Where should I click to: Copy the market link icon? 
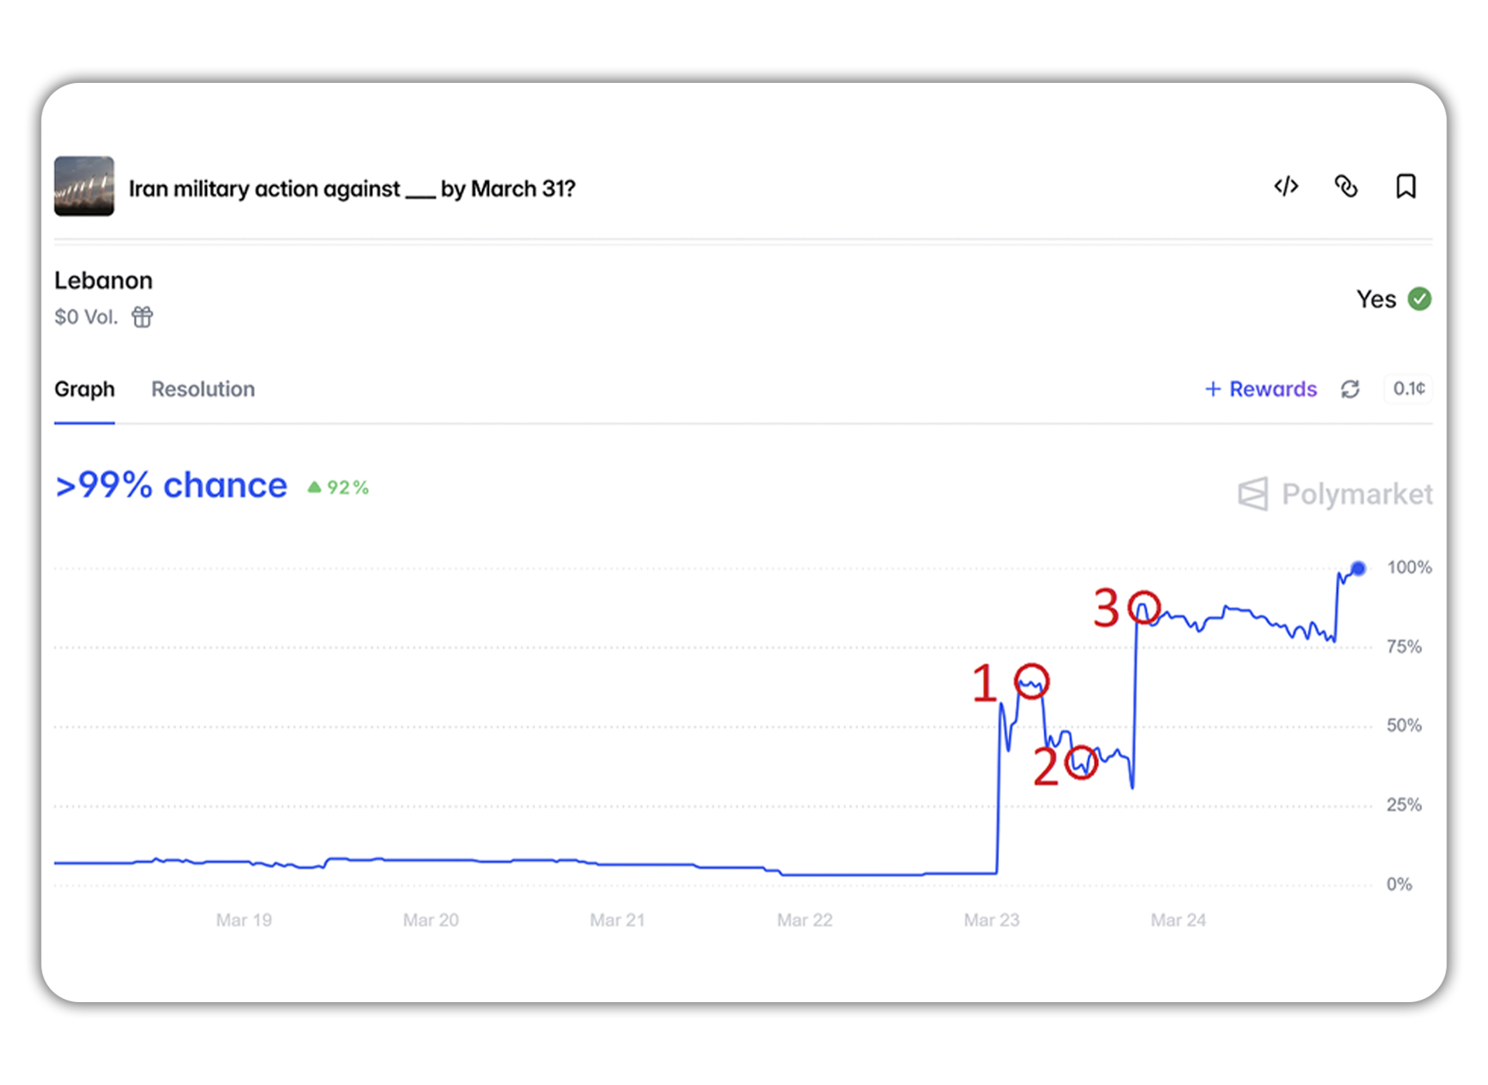click(1346, 187)
